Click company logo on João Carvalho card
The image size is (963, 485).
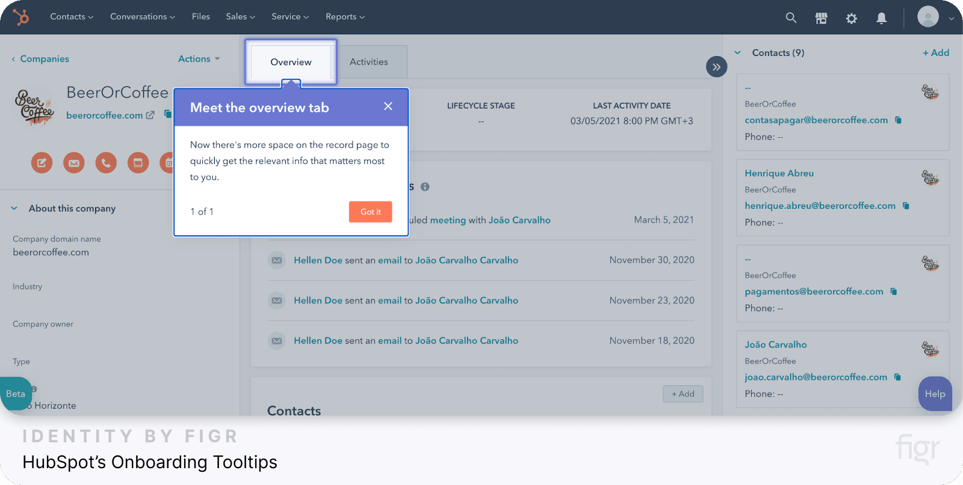tap(930, 348)
